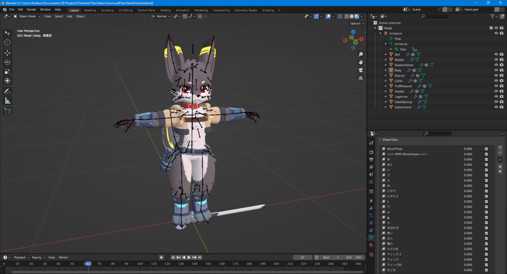
Task: Expand the Hips bone hierarchy
Action: 391,49
